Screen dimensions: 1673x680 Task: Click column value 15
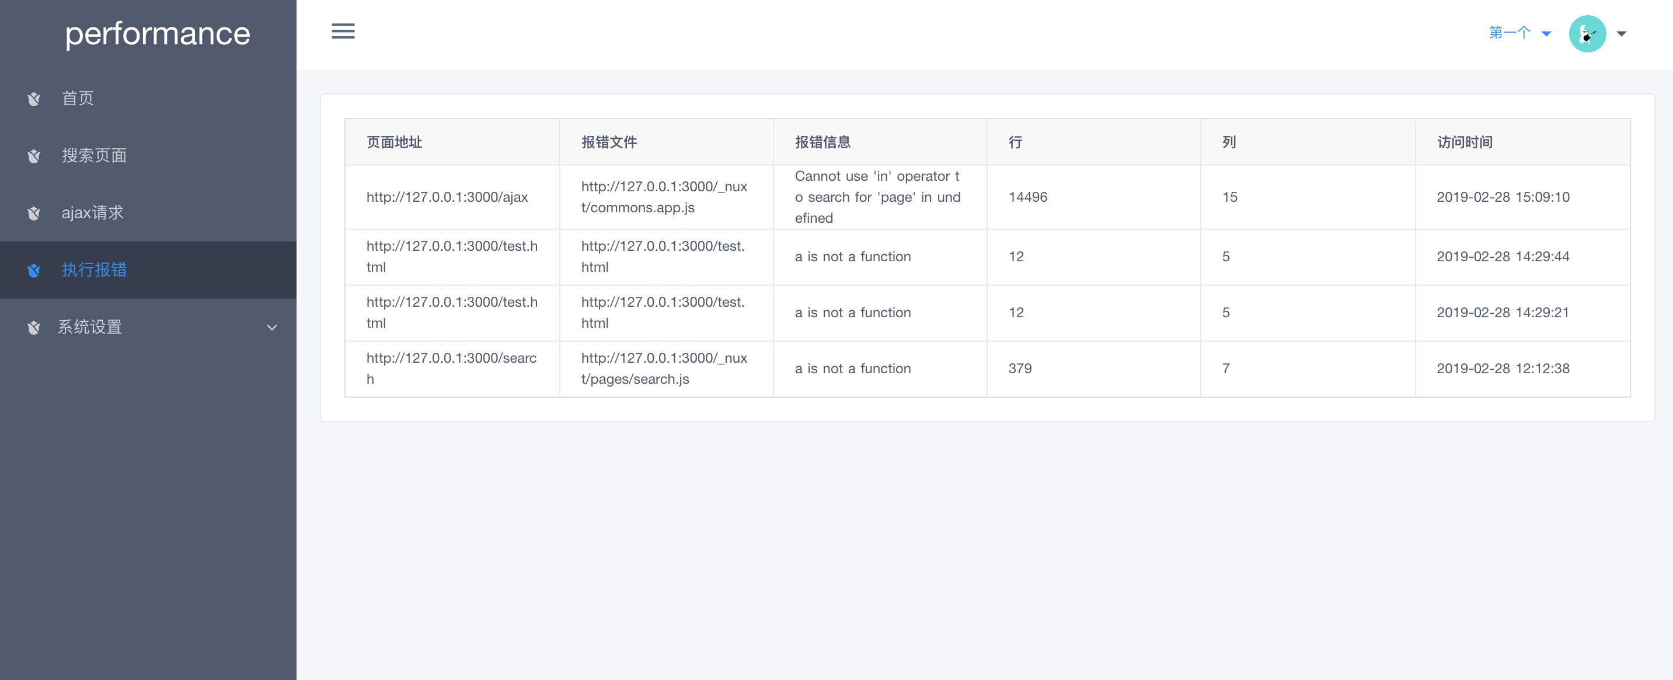[1229, 197]
